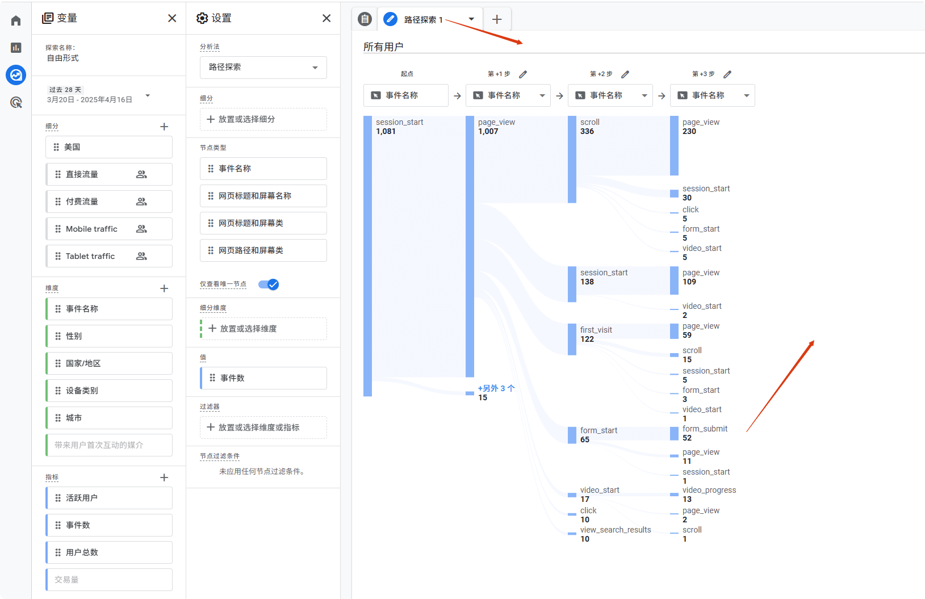The width and height of the screenshot is (925, 599).
Task: Click 放置或选择维度 drop zone
Action: pos(263,329)
